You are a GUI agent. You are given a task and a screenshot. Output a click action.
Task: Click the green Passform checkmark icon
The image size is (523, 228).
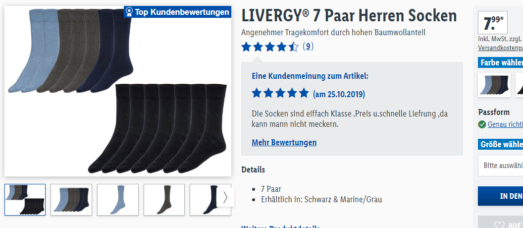[x=482, y=124]
